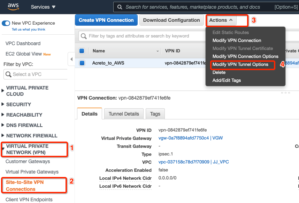Toggle New VPC Experience switch

6,23
